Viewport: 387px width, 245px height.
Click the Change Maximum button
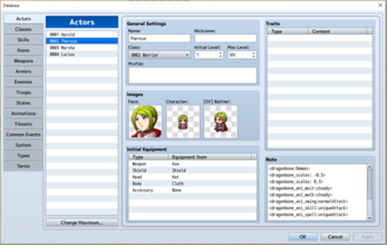pos(82,223)
